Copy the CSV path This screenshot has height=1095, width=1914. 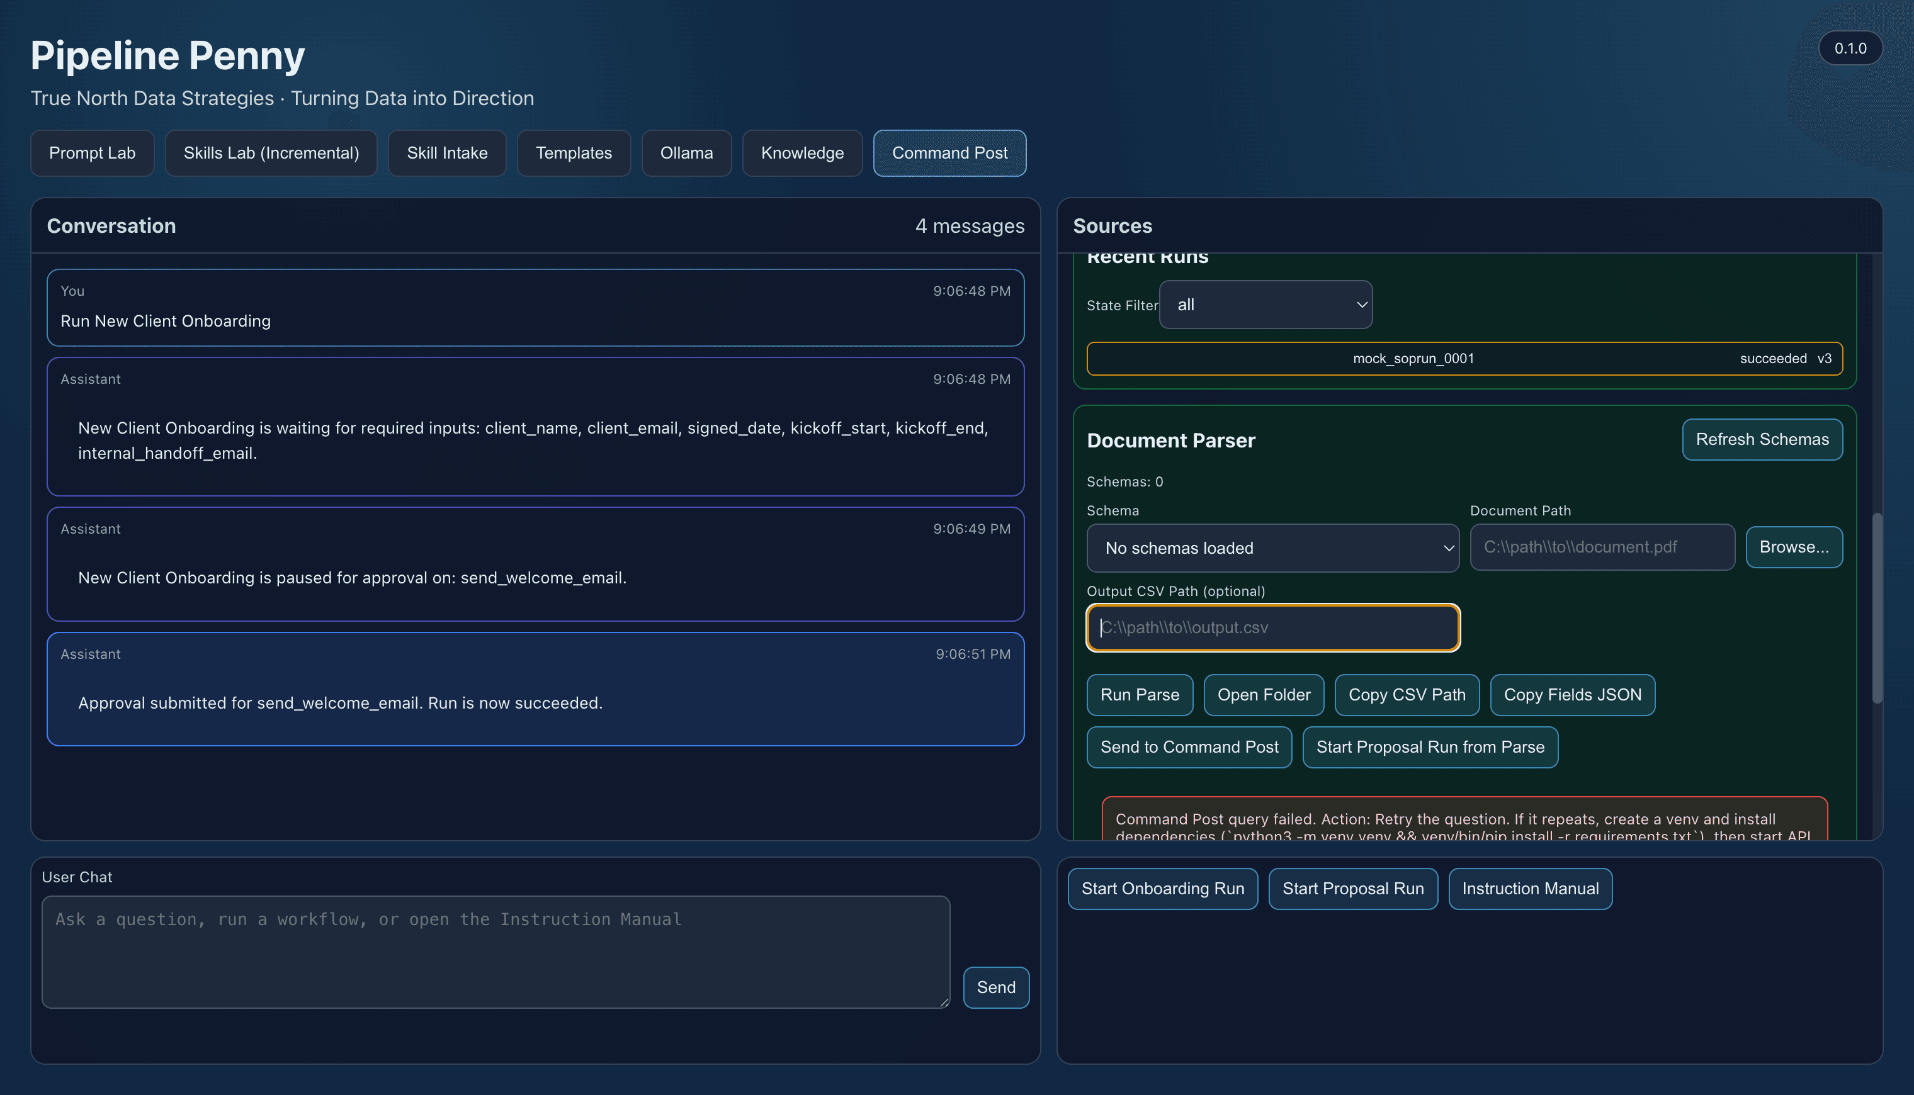pos(1406,694)
